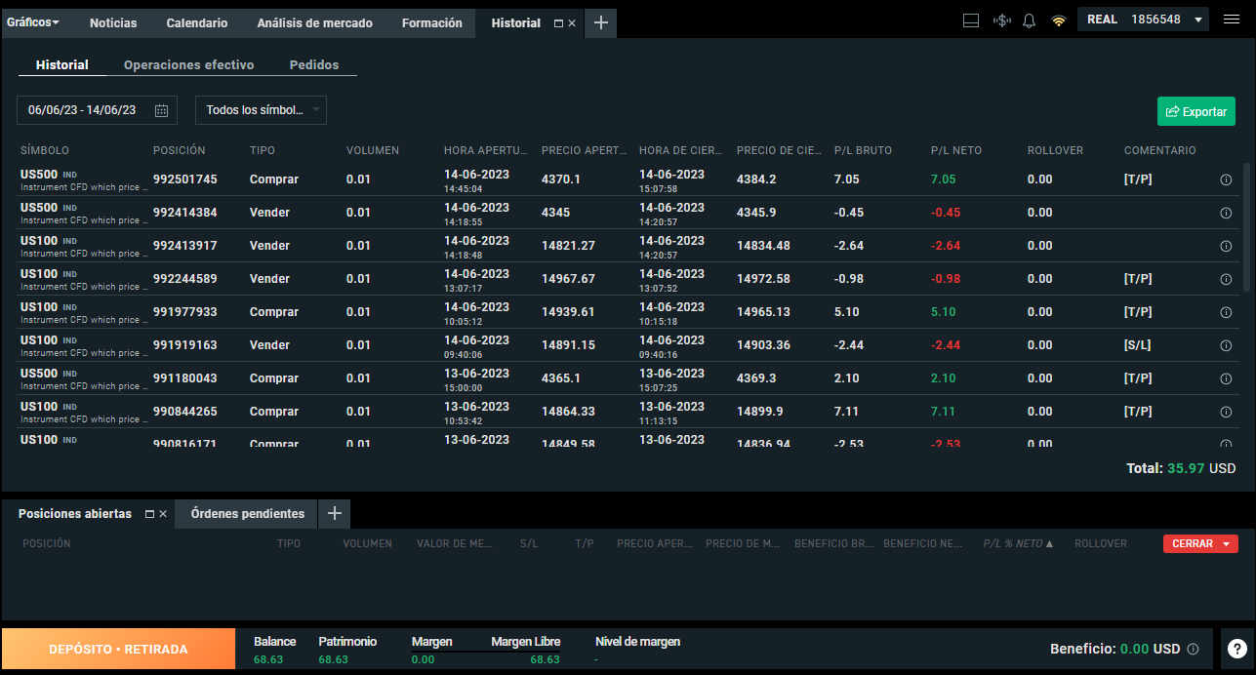
Task: Close the Historial tab
Action: point(572,23)
